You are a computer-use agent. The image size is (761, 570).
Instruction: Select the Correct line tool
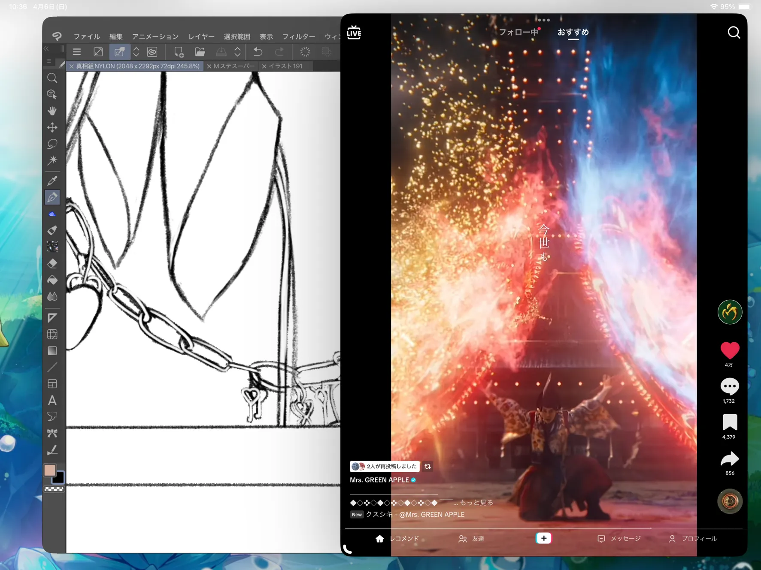click(x=52, y=450)
